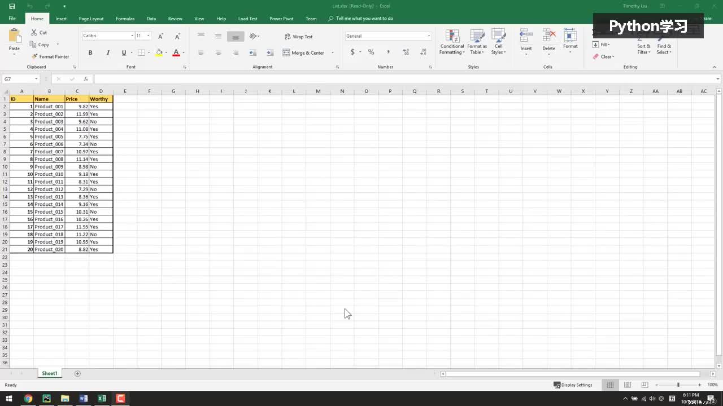Open the Conditional Formatting menu
This screenshot has width=723, height=406.
pyautogui.click(x=452, y=42)
